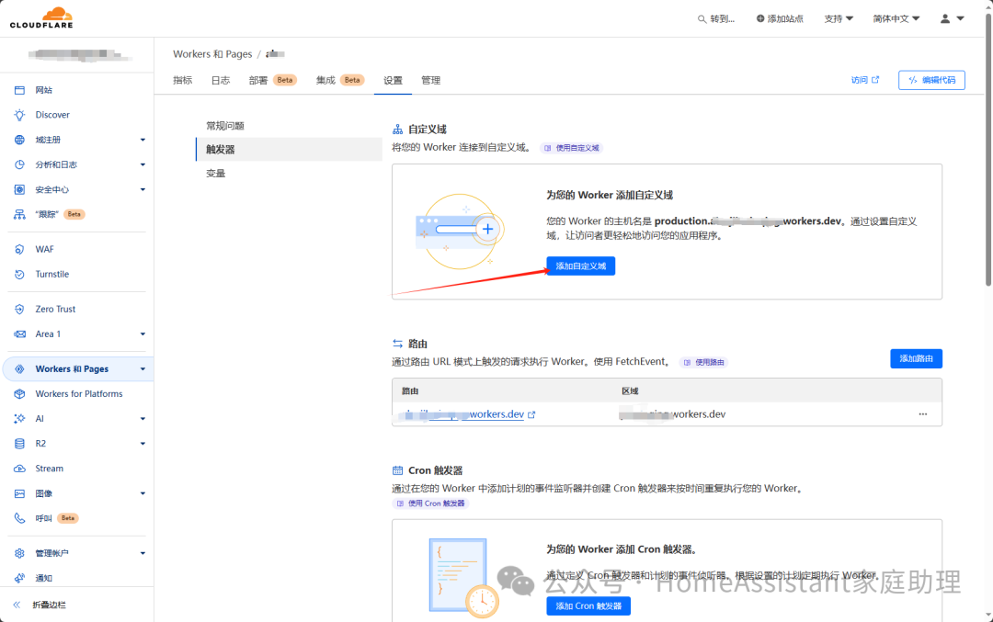Expand the R2 sidebar arrow
The width and height of the screenshot is (993, 622).
[x=143, y=444]
